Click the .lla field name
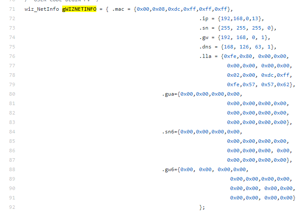Image resolution: width=299 pixels, height=214 pixels. (x=205, y=56)
